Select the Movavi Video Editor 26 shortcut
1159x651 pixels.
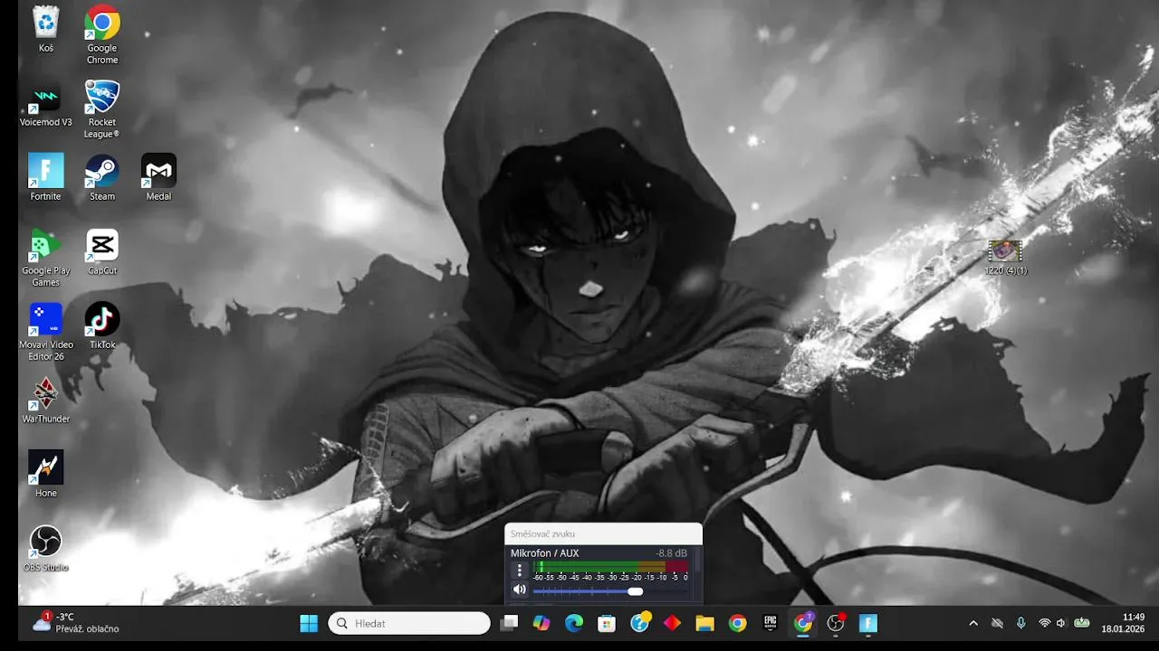coord(45,331)
